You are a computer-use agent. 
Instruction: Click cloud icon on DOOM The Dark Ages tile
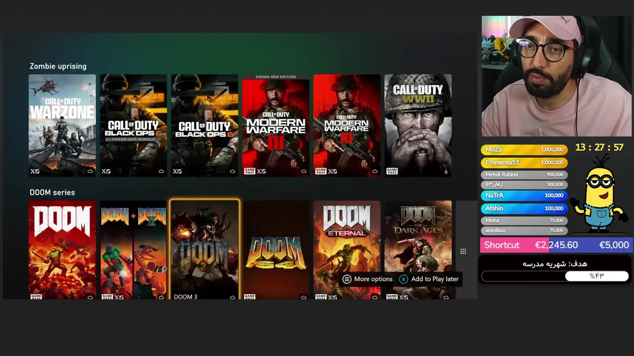point(446,297)
